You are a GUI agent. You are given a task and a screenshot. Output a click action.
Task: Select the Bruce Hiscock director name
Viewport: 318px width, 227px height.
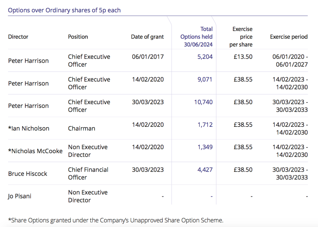pos(28,174)
